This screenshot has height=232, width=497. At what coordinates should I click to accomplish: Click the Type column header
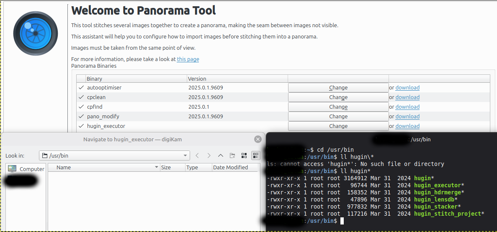point(192,168)
